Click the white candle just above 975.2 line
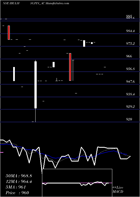Screen dimensions: 140x197 pyautogui.click(x=84, y=43)
